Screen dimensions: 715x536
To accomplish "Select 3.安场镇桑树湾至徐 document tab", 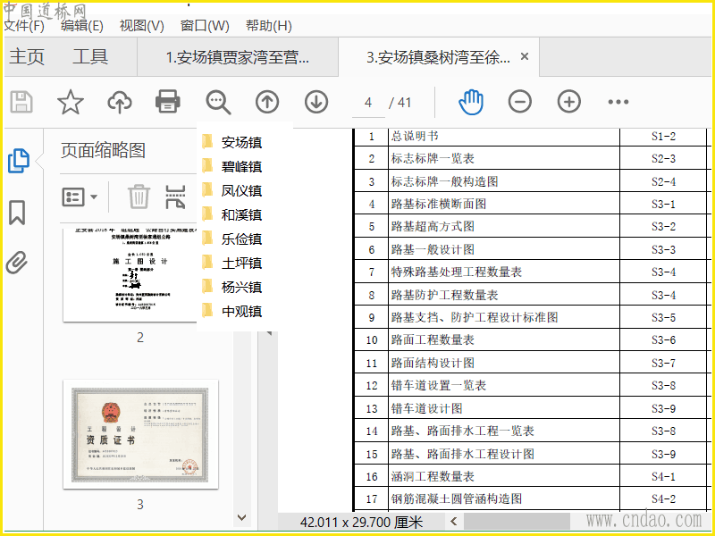I will [438, 57].
